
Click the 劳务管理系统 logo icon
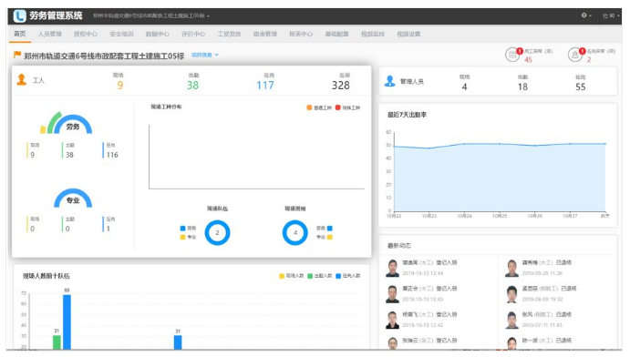(x=19, y=16)
